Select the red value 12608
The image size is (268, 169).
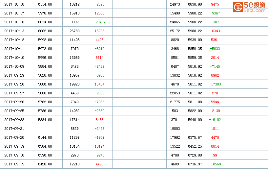[x=99, y=13]
